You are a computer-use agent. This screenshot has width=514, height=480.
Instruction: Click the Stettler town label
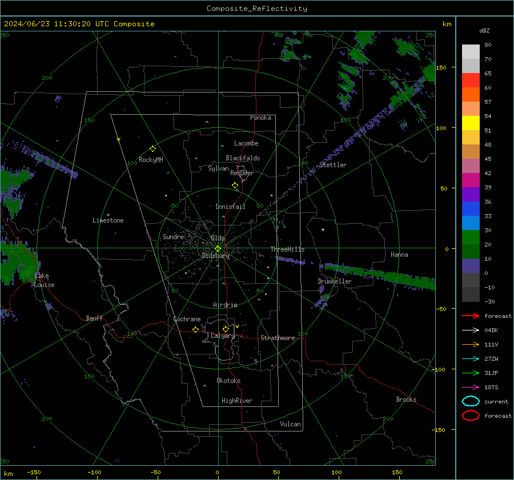[x=333, y=165]
